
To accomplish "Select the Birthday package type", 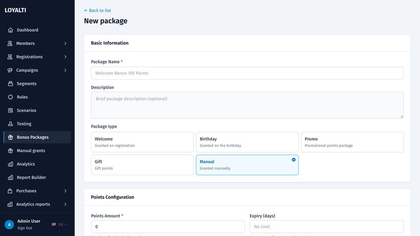I will (x=247, y=142).
